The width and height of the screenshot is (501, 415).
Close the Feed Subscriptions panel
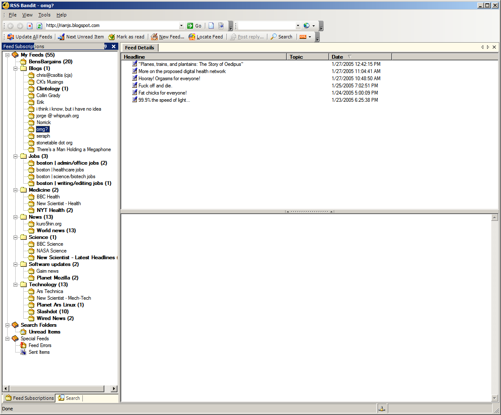(114, 46)
